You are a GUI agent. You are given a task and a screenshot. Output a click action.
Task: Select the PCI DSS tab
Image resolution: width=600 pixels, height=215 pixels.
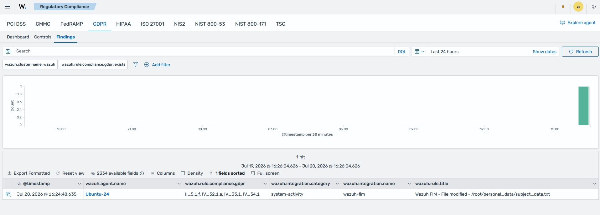[16, 24]
